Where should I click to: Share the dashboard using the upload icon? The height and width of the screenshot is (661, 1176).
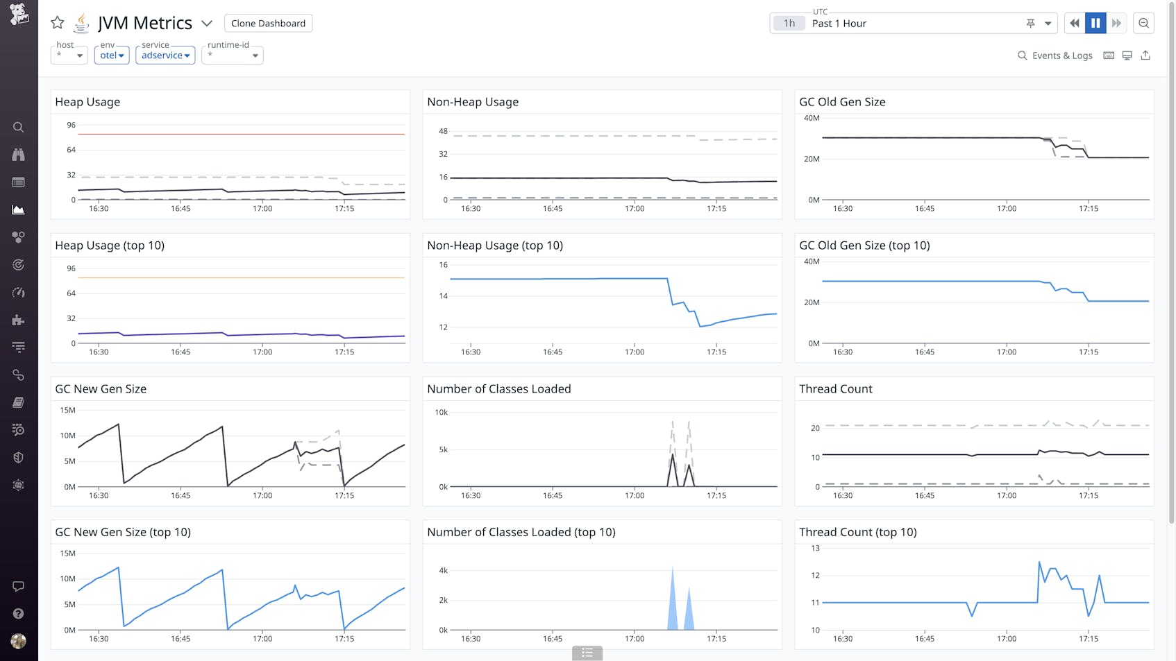(x=1145, y=55)
